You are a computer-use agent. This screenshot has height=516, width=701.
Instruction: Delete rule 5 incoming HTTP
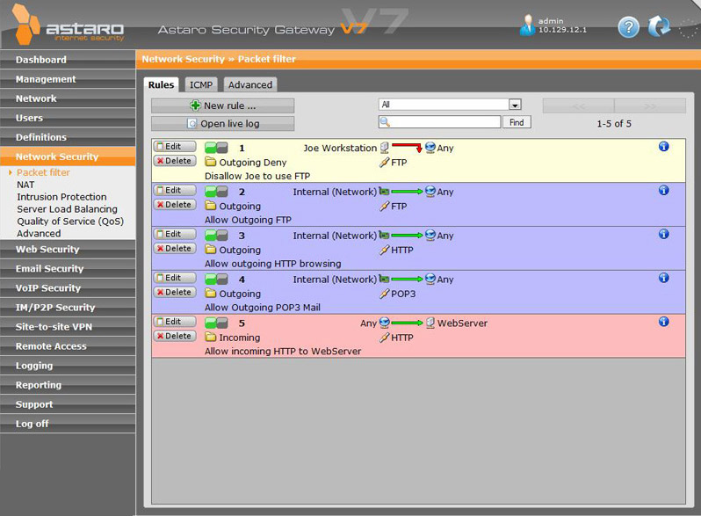point(175,336)
